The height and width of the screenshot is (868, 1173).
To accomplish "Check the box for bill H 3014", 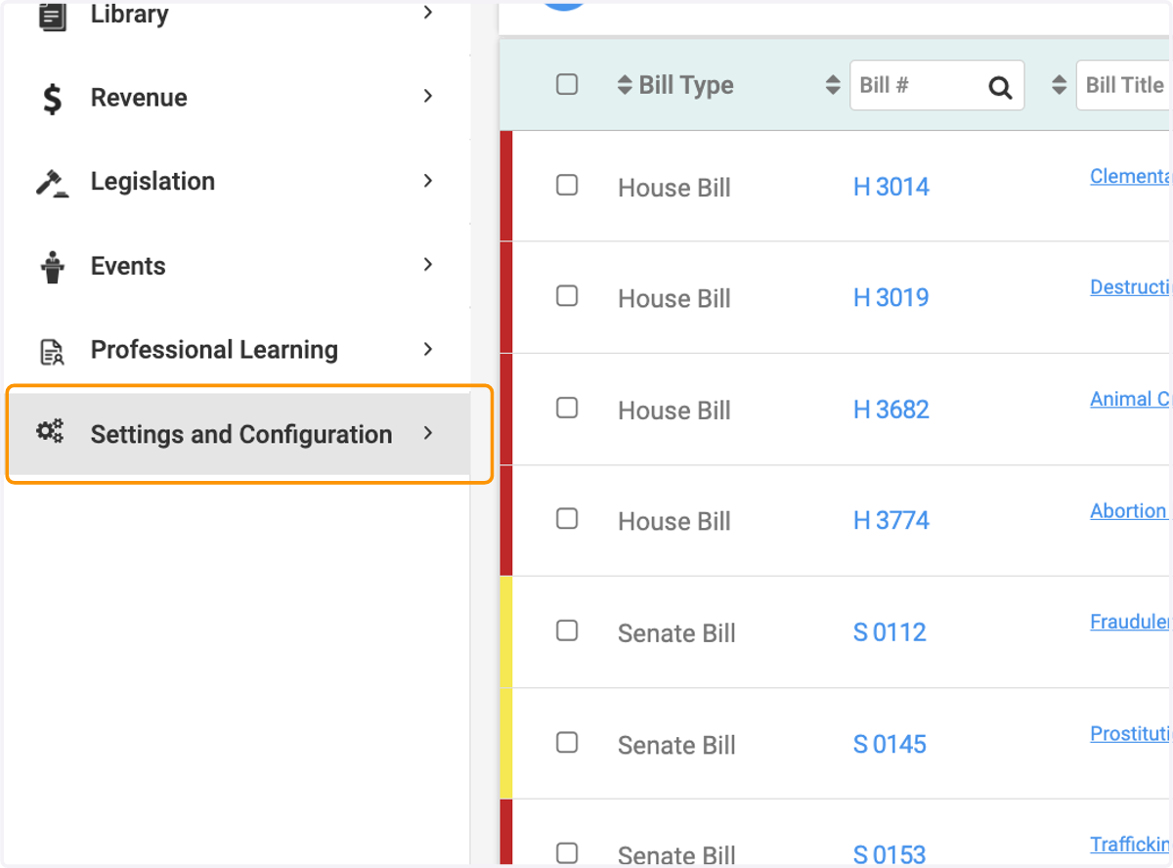I will [567, 185].
